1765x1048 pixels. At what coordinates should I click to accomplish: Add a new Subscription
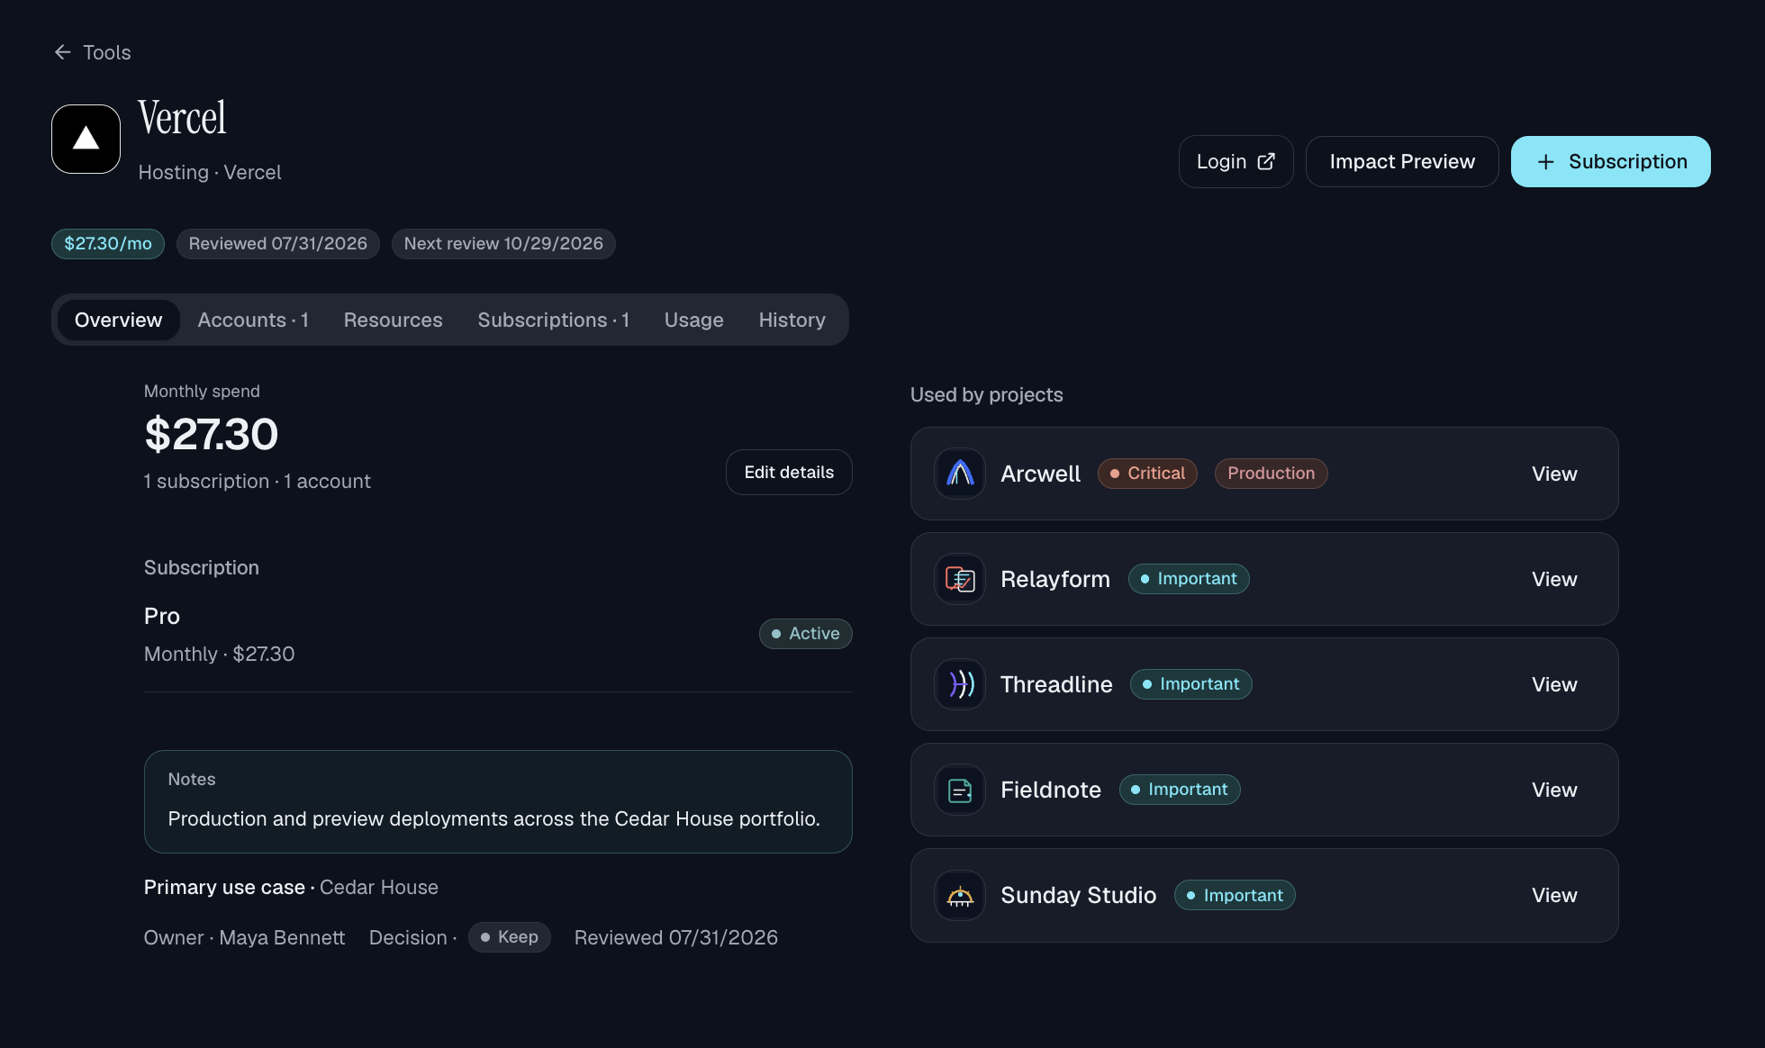tap(1610, 161)
